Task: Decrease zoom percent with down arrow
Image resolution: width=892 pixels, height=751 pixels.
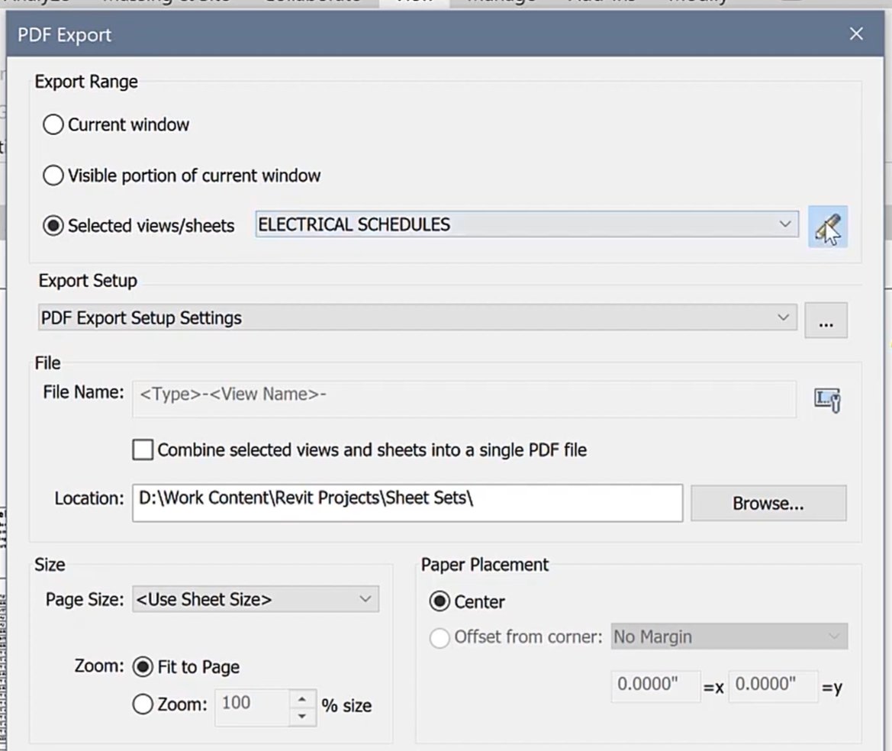Action: [x=302, y=717]
